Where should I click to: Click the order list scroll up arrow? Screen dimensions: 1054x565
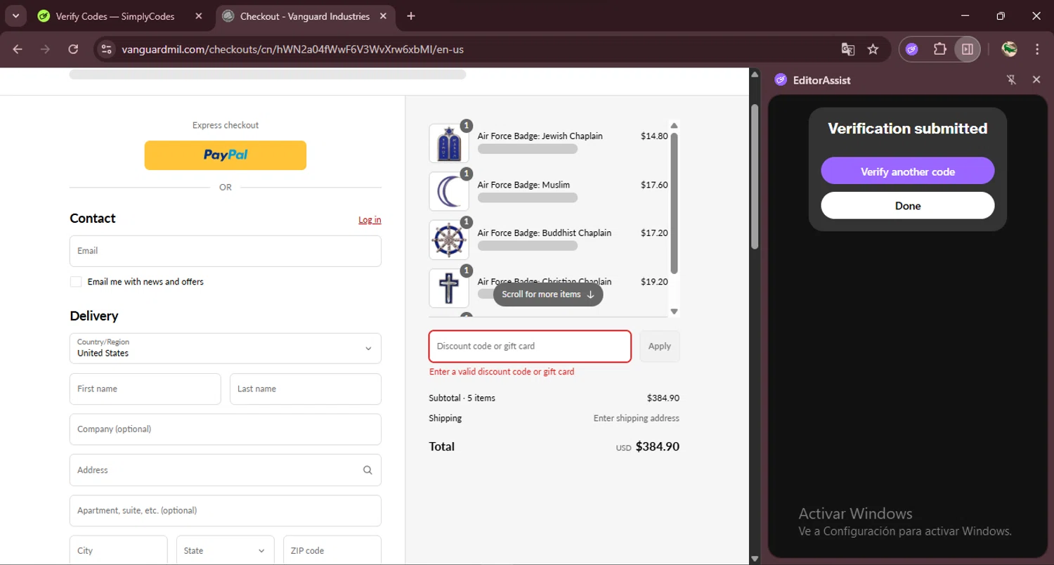(674, 126)
